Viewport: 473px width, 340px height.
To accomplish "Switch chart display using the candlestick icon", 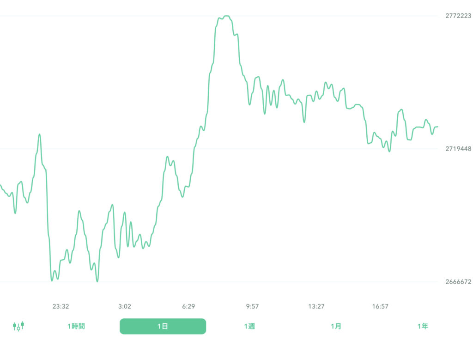I will [18, 326].
